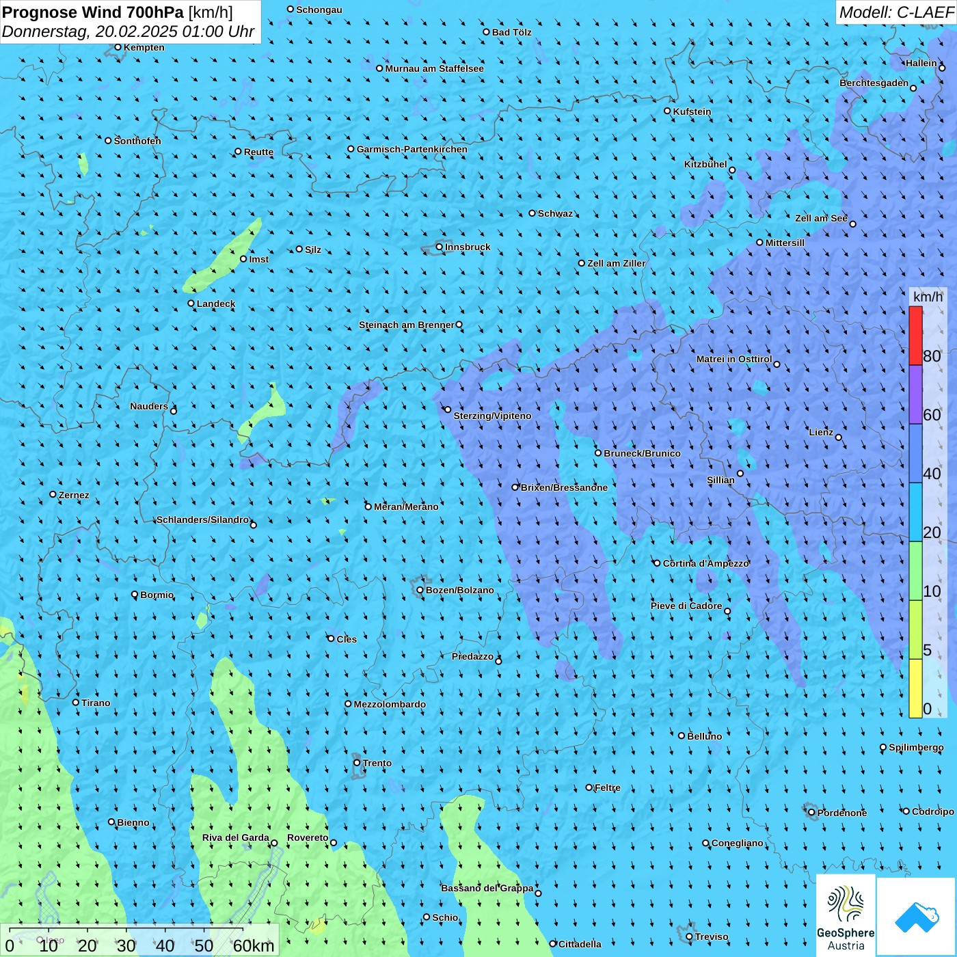Image resolution: width=957 pixels, height=957 pixels.
Task: Click the 'Bienno' town label
Action: [x=133, y=822]
